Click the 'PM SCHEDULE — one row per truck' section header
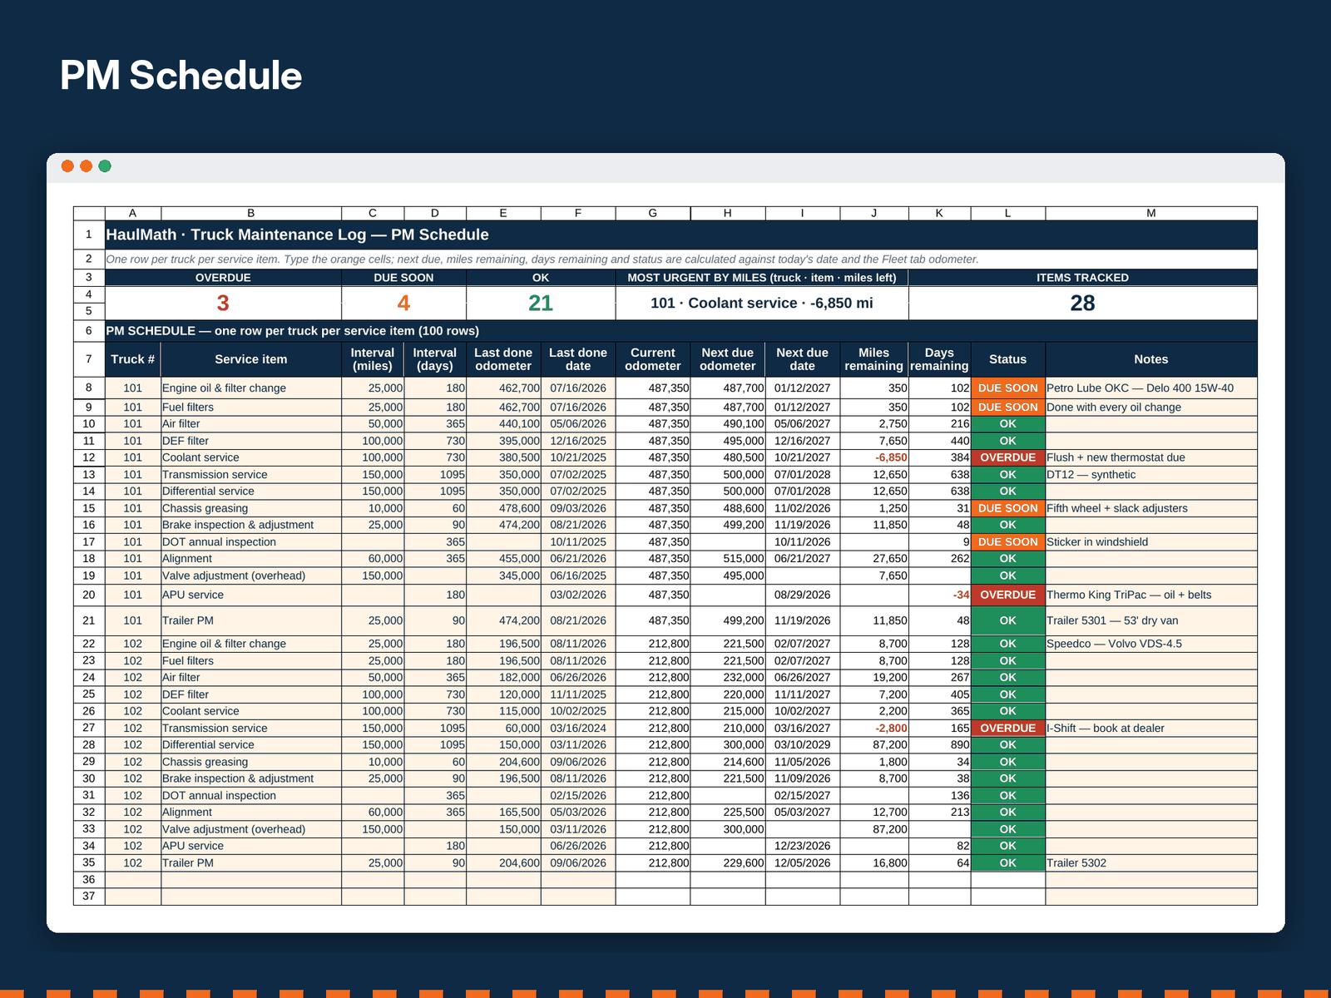Viewport: 1331px width, 998px height. coord(681,331)
